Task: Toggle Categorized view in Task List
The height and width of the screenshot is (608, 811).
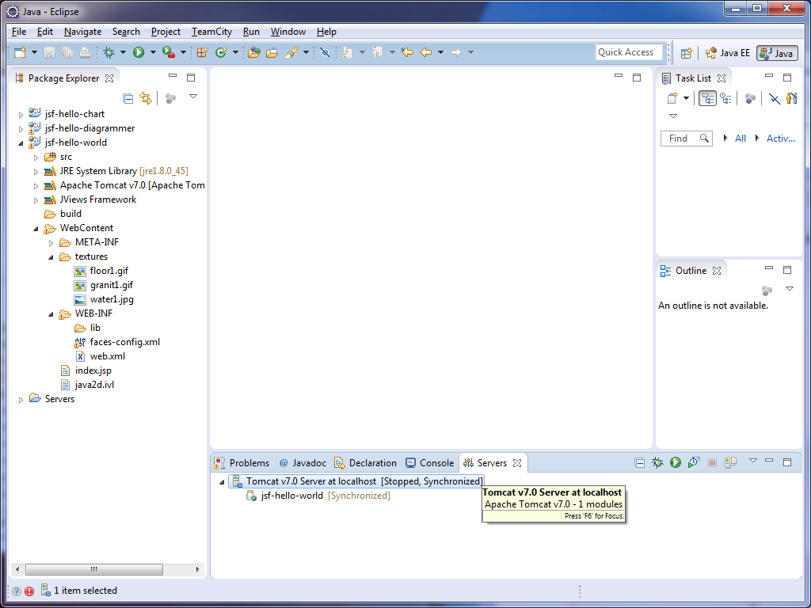Action: 707,98
